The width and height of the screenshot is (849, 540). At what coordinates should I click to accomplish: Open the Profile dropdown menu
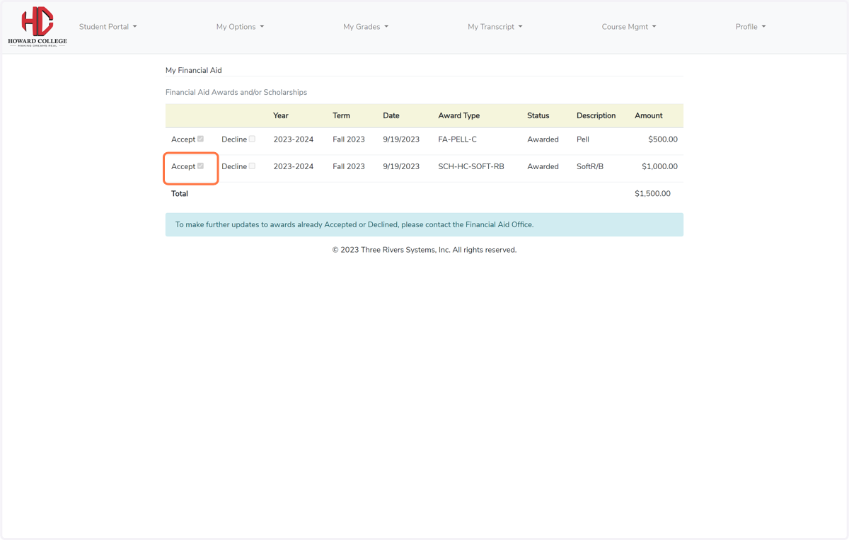click(x=750, y=27)
